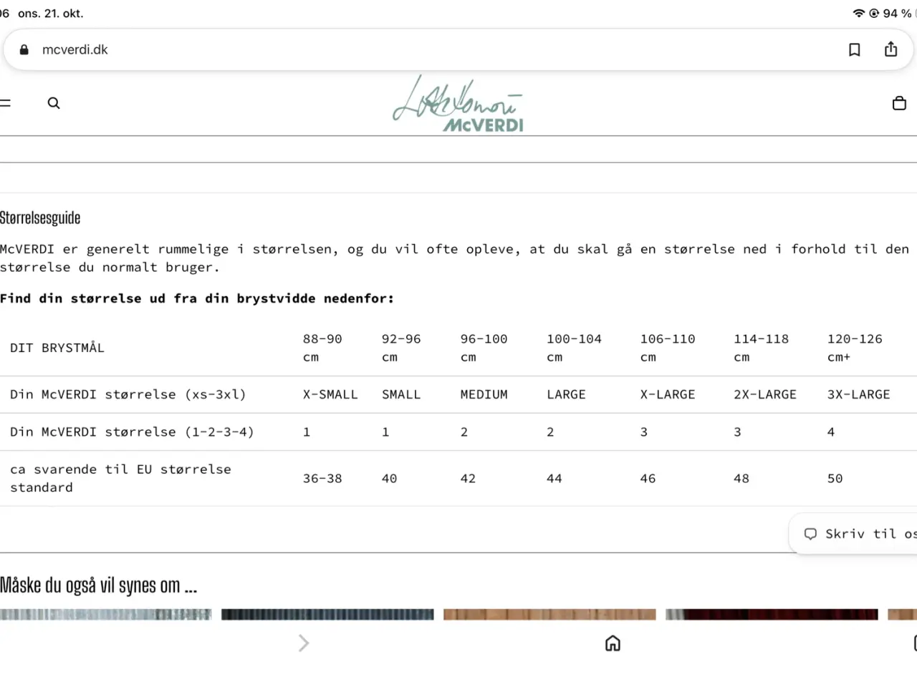Tap the share icon in address bar
917x687 pixels.
890,49
